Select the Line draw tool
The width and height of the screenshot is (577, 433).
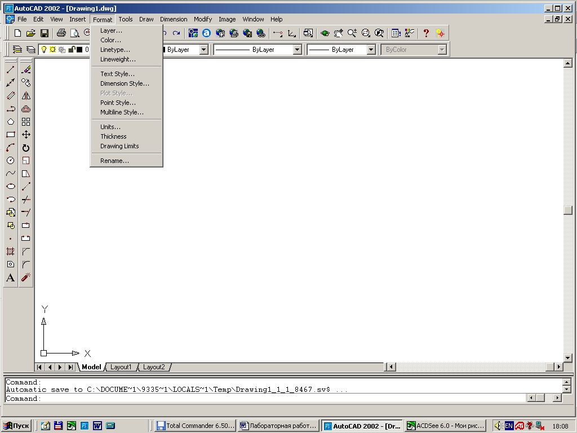pyautogui.click(x=11, y=70)
